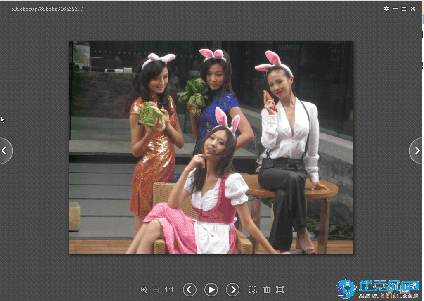Select the dashed-rectangle crop selection tool
The height and width of the screenshot is (301, 424).
pyautogui.click(x=253, y=290)
